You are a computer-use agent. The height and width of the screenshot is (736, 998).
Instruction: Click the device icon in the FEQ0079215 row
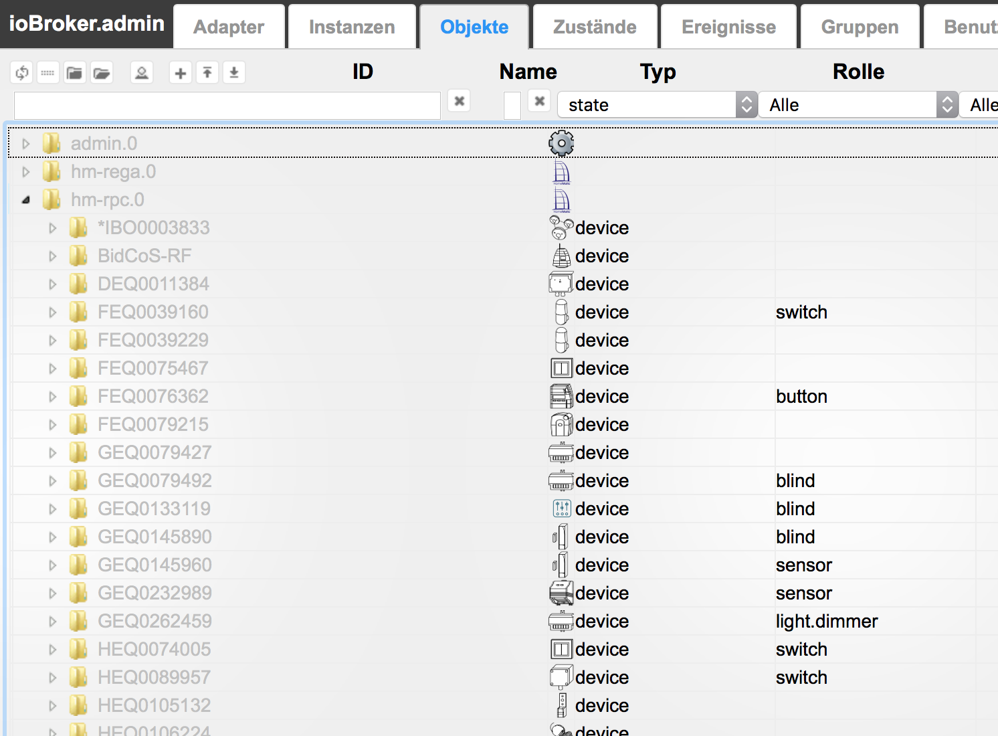coord(562,425)
